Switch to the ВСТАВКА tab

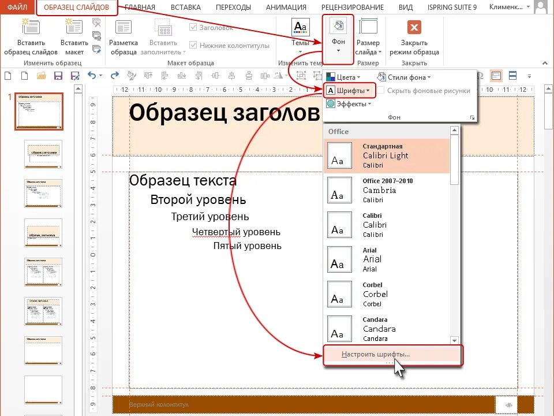point(185,7)
